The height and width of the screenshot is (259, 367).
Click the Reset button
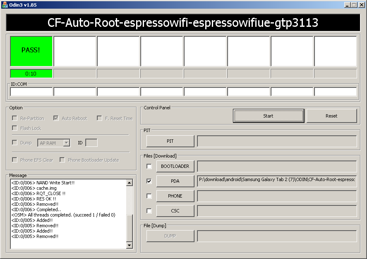[x=332, y=116]
